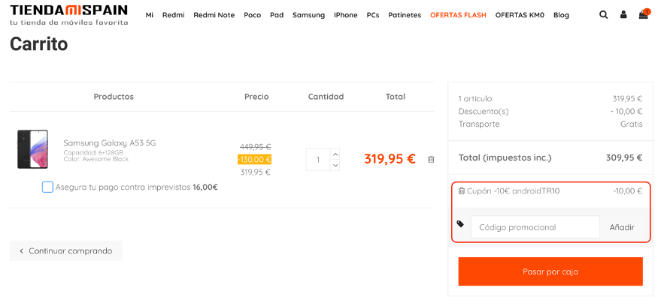
Task: Delete Samsung Galaxy A53 with trash icon
Action: tap(431, 160)
